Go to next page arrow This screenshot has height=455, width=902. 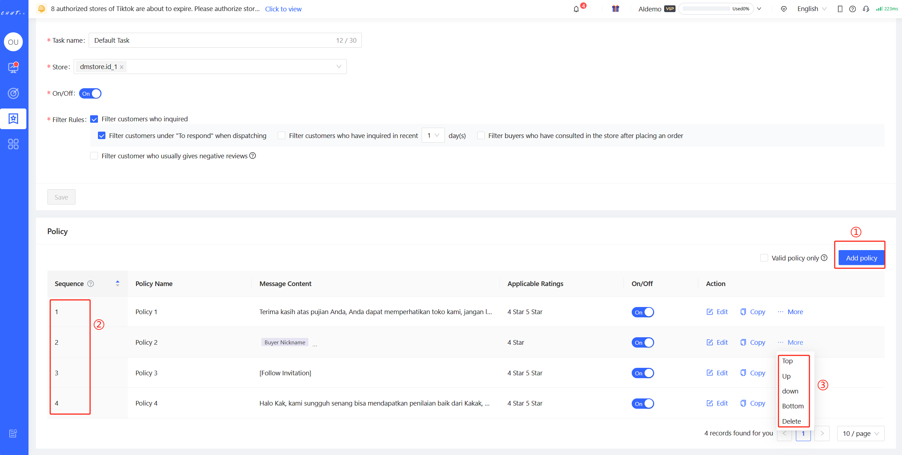coord(822,433)
